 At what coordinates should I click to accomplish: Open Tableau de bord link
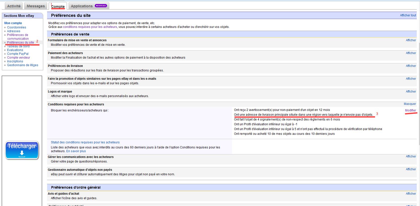(x=18, y=46)
